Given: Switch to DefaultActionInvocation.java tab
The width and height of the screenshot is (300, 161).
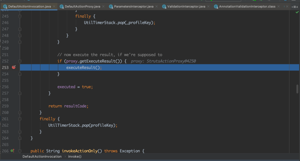Looking at the screenshot, I should [29, 6].
